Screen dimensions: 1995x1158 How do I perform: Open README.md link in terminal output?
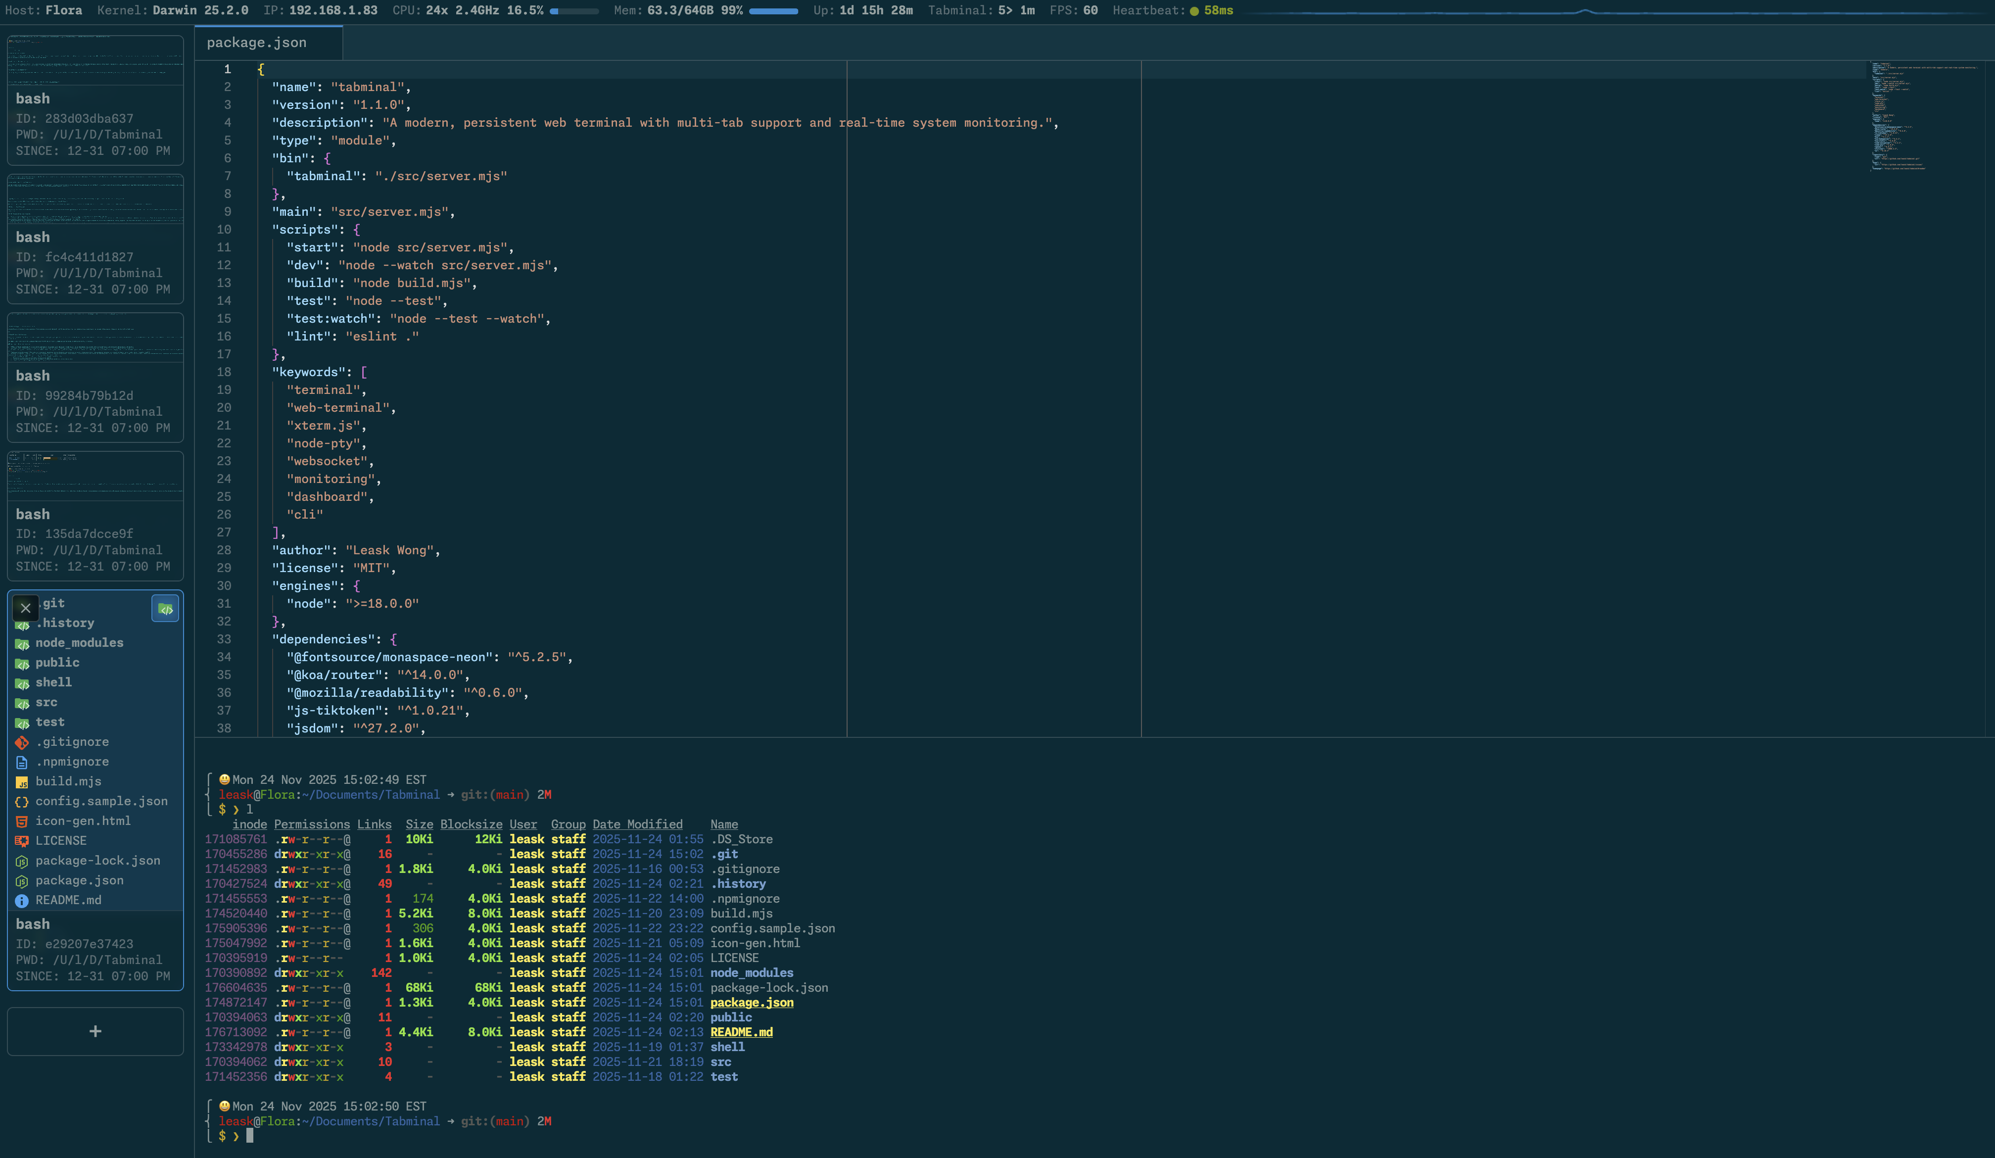(x=741, y=1032)
